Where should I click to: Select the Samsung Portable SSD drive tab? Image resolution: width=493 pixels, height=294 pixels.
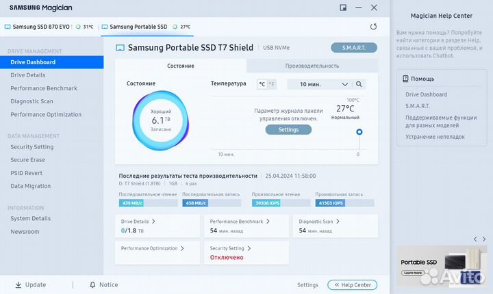[147, 27]
